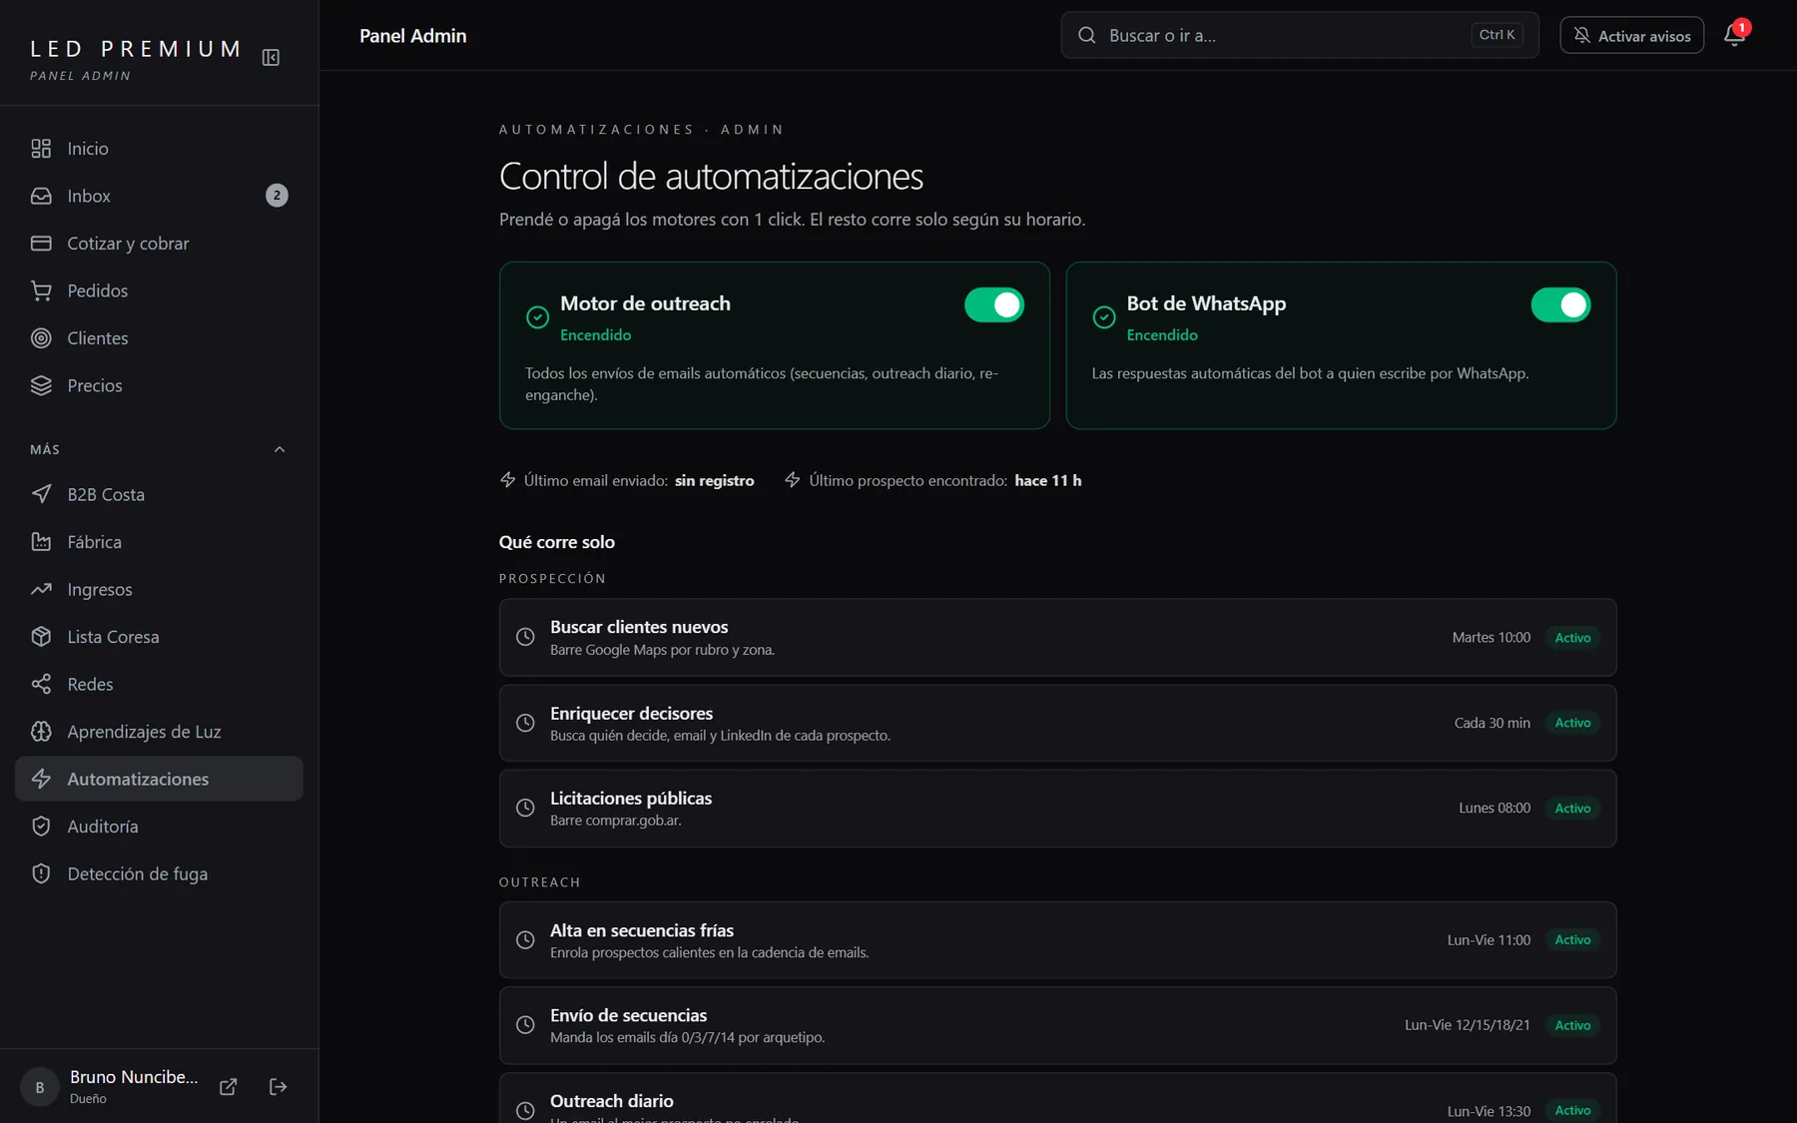Click the Lun-Vie 12/15/18/21 schedule text
The height and width of the screenshot is (1123, 1797).
pyautogui.click(x=1467, y=1025)
